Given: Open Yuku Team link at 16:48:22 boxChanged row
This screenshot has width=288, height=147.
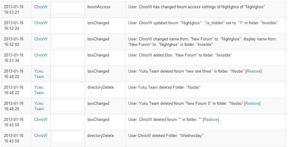Looking at the screenshot, I should pyautogui.click(x=39, y=74).
